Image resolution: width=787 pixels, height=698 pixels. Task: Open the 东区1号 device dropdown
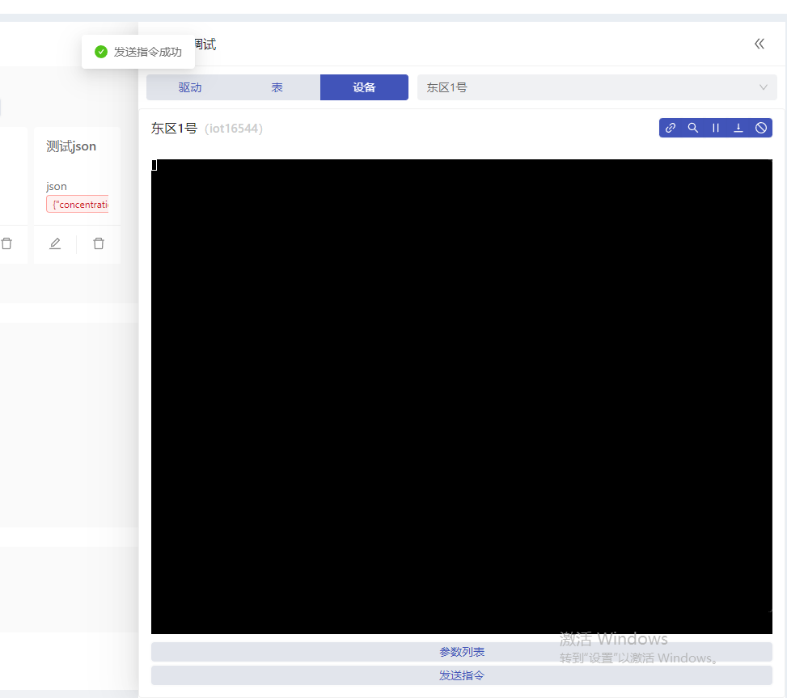pyautogui.click(x=597, y=87)
